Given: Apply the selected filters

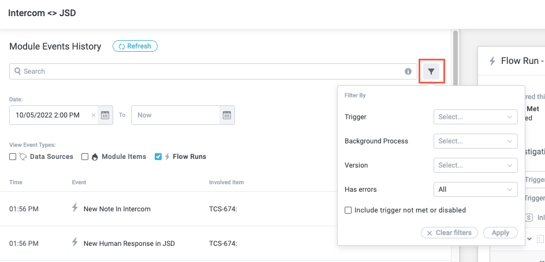Looking at the screenshot, I should 500,233.
